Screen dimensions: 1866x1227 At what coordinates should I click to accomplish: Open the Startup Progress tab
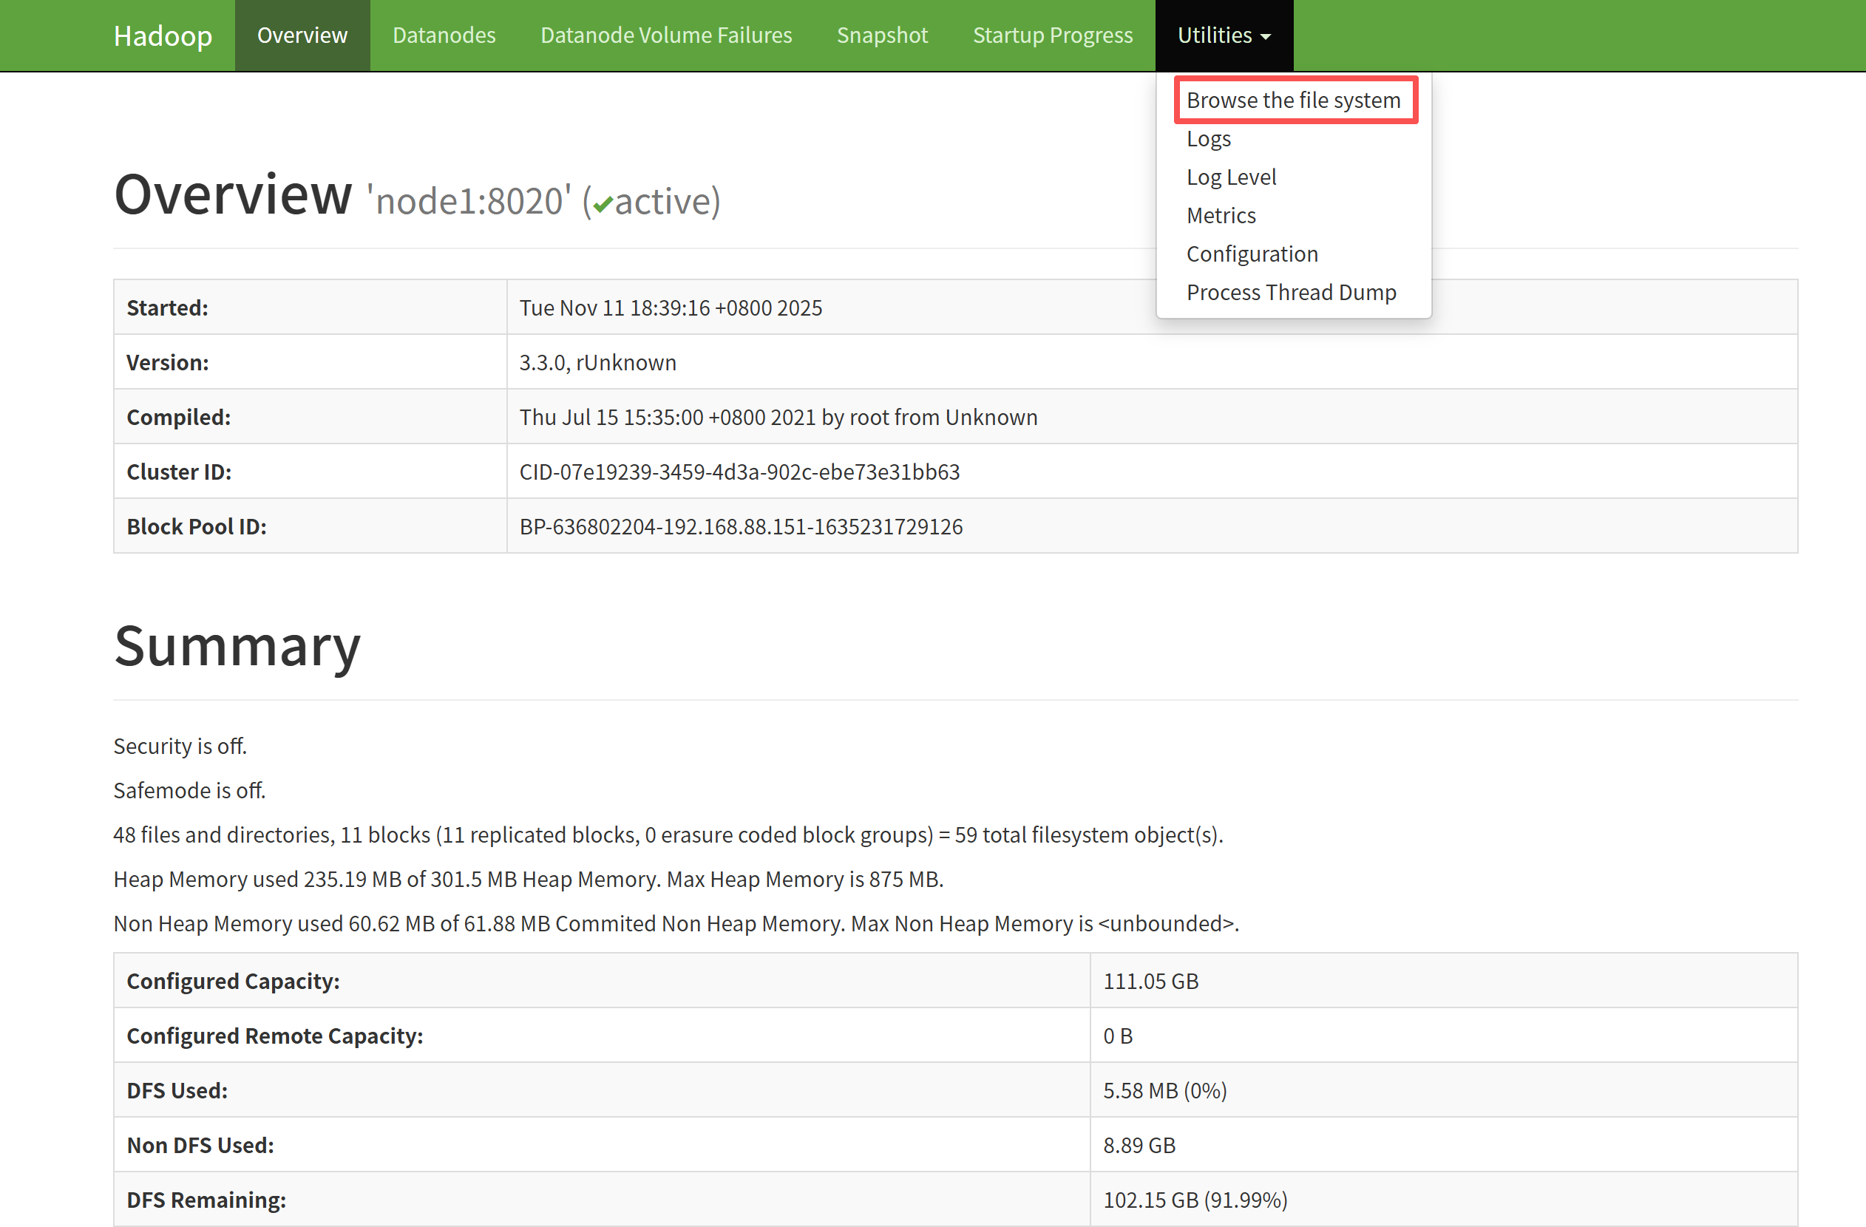point(1052,35)
